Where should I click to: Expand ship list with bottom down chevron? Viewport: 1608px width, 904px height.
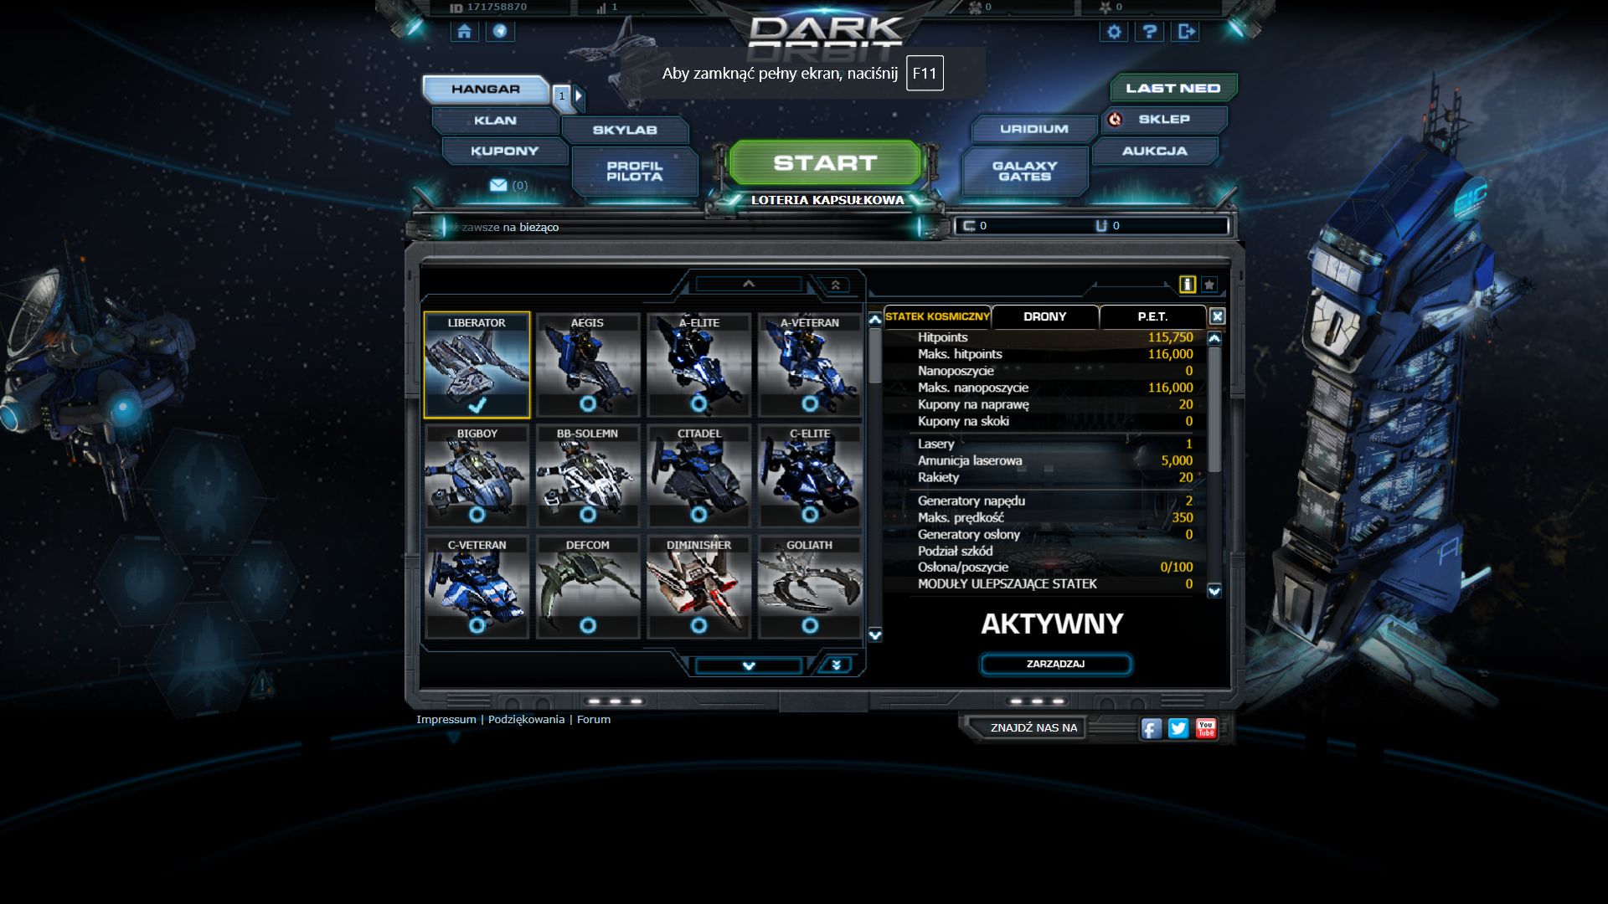click(749, 665)
